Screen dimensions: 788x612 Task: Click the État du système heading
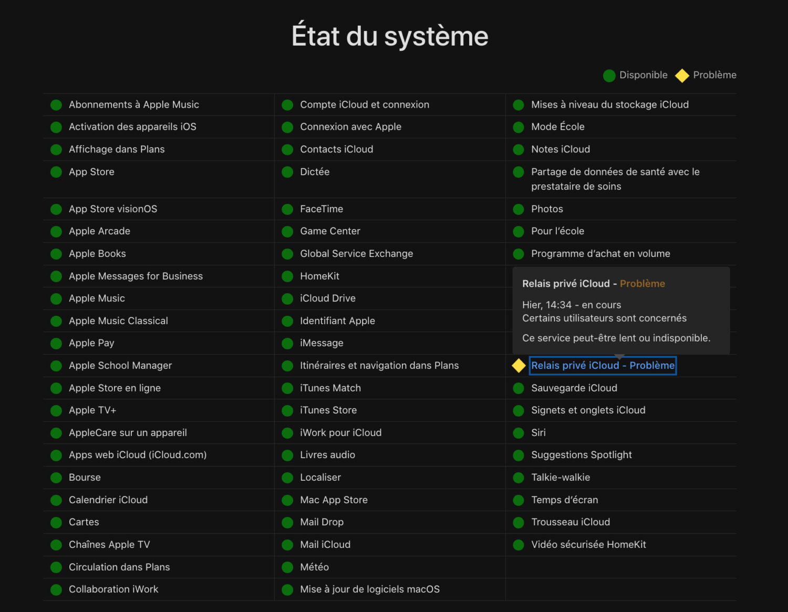coord(390,36)
